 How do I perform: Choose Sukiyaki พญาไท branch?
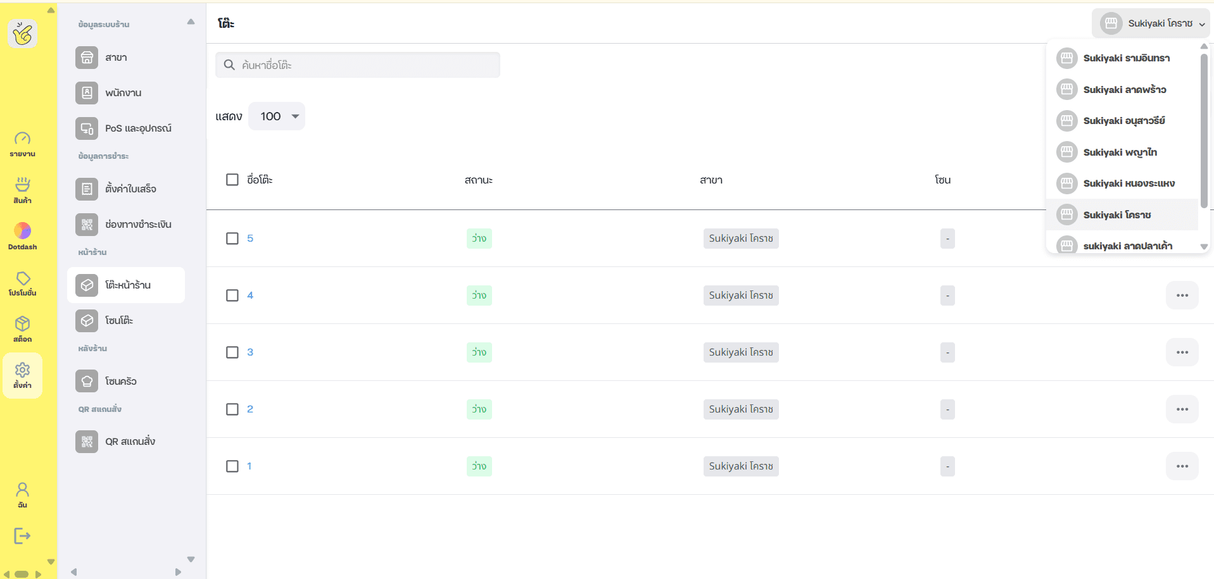tap(1122, 152)
